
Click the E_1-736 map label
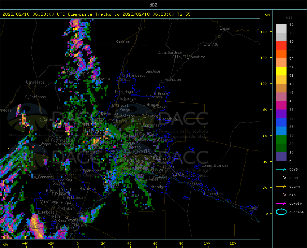[x=211, y=44]
